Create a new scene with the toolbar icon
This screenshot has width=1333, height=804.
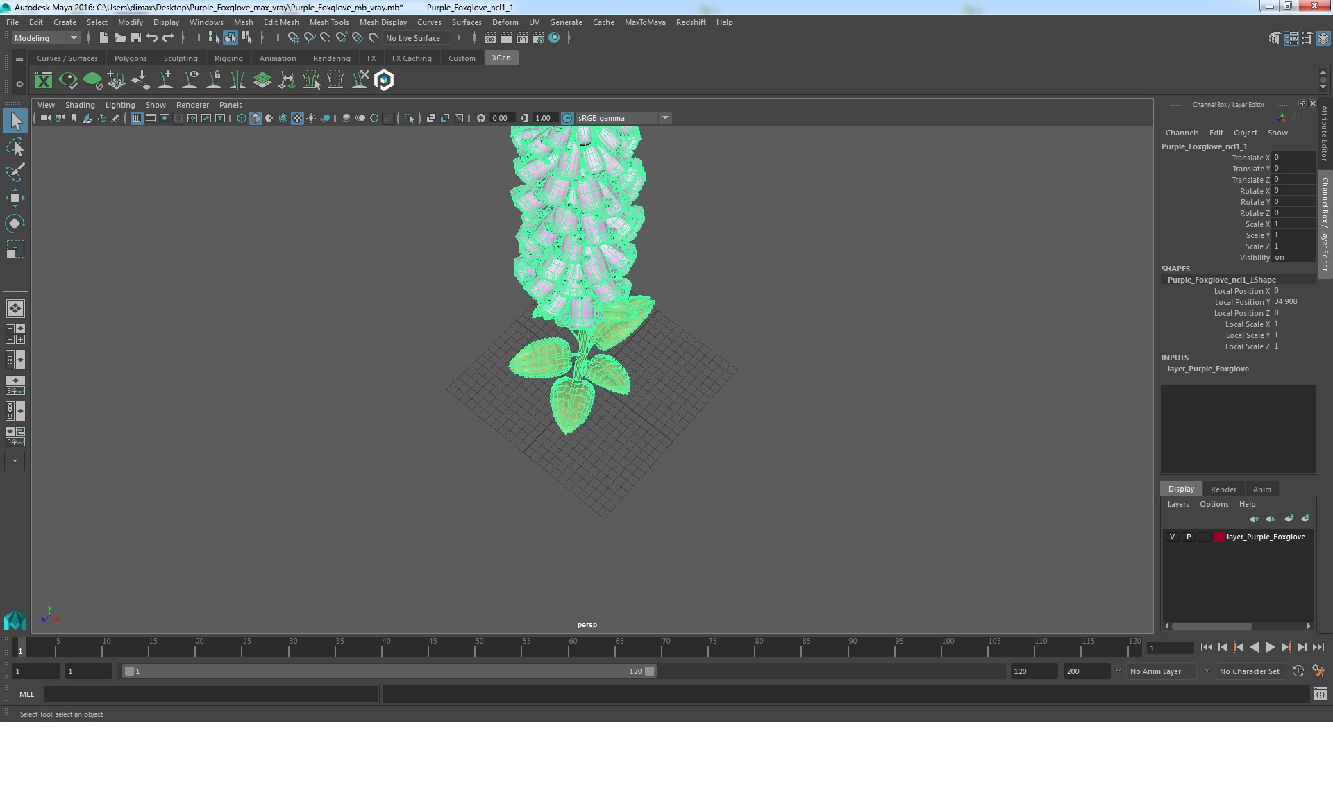pyautogui.click(x=103, y=38)
